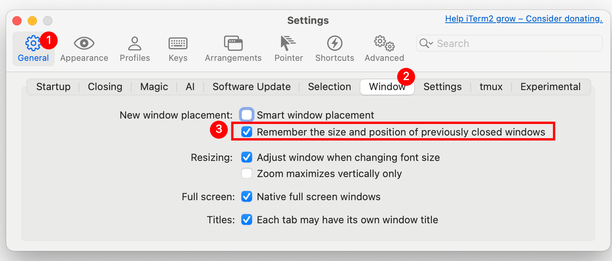Open Appearance settings eye icon
The width and height of the screenshot is (612, 261).
point(84,43)
